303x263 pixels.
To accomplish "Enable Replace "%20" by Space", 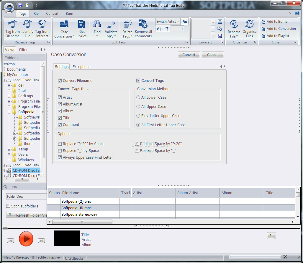I will coord(60,144).
